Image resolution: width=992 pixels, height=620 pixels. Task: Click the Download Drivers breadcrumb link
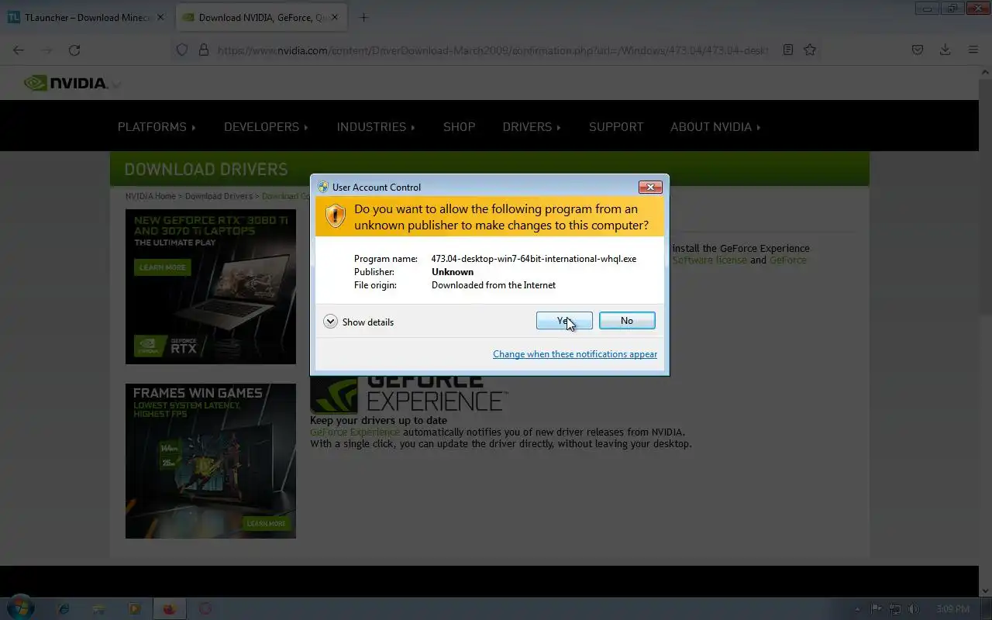pos(219,196)
